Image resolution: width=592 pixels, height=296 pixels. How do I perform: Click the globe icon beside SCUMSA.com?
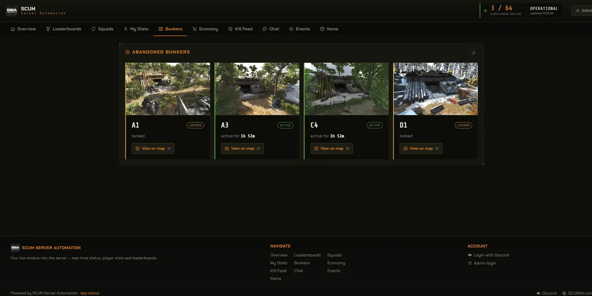[564, 293]
